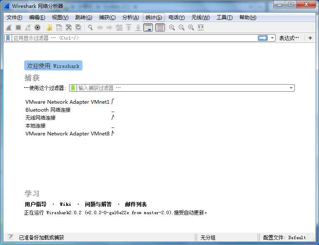Click the 欢迎使用 Wireshark banner
The image size is (319, 245).
[53, 65]
